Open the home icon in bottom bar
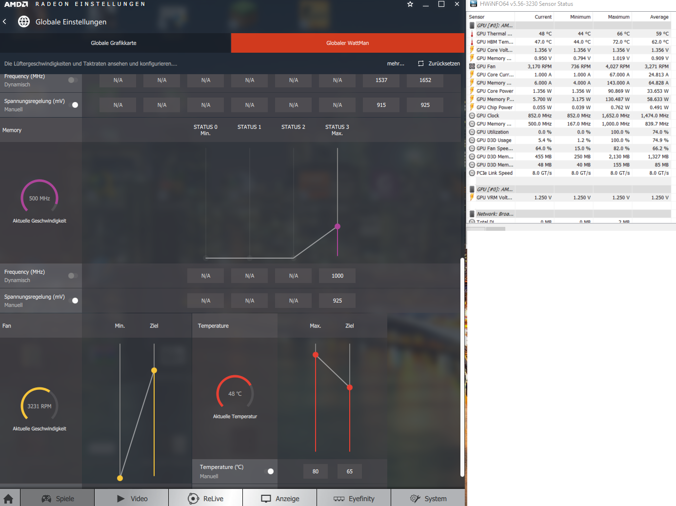Screen dimensions: 676x506 click(x=8, y=499)
